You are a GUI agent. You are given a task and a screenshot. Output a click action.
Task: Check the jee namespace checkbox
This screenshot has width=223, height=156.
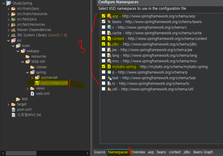coord(103,50)
